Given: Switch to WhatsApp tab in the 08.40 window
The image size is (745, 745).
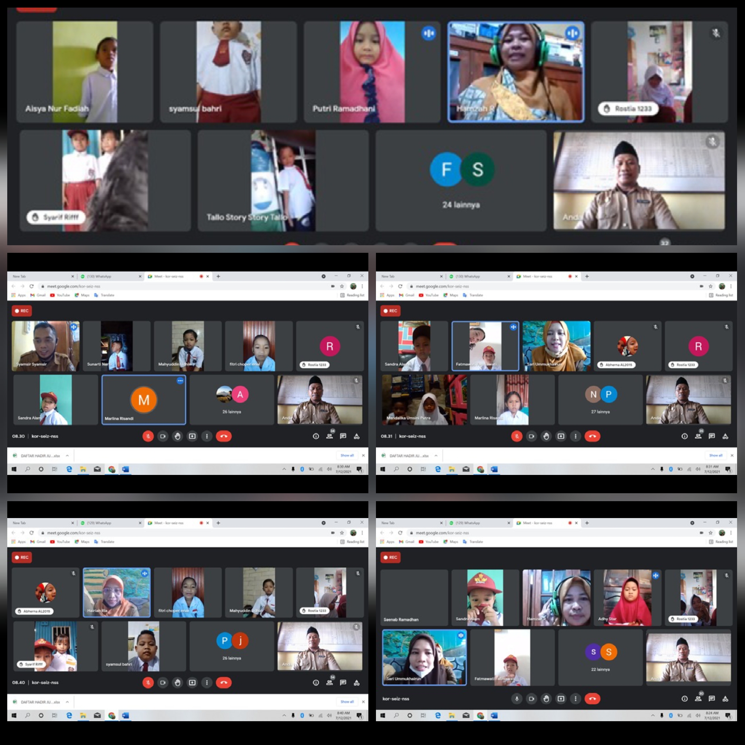Looking at the screenshot, I should coord(99,523).
